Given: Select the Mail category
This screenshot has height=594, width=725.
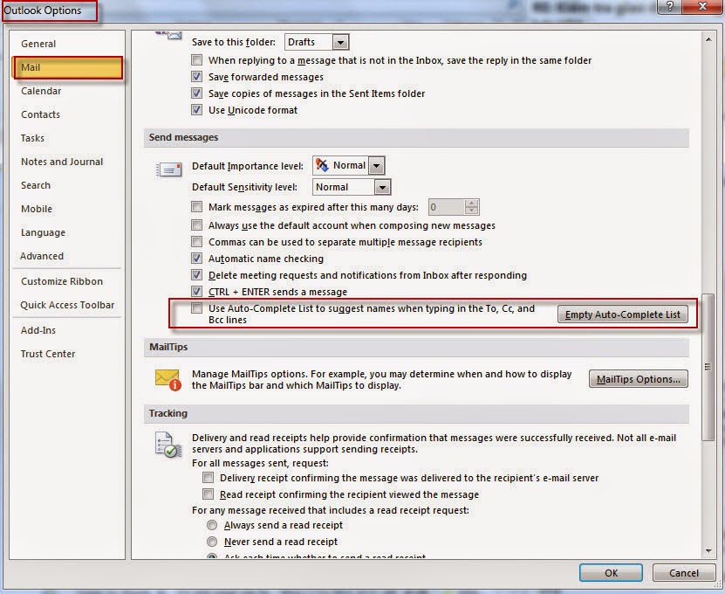Looking at the screenshot, I should click(x=68, y=67).
